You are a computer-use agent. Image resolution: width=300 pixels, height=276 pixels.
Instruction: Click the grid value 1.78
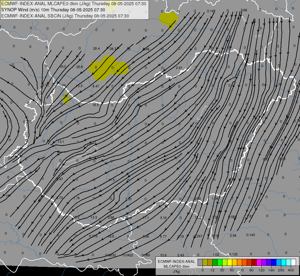point(77,198)
